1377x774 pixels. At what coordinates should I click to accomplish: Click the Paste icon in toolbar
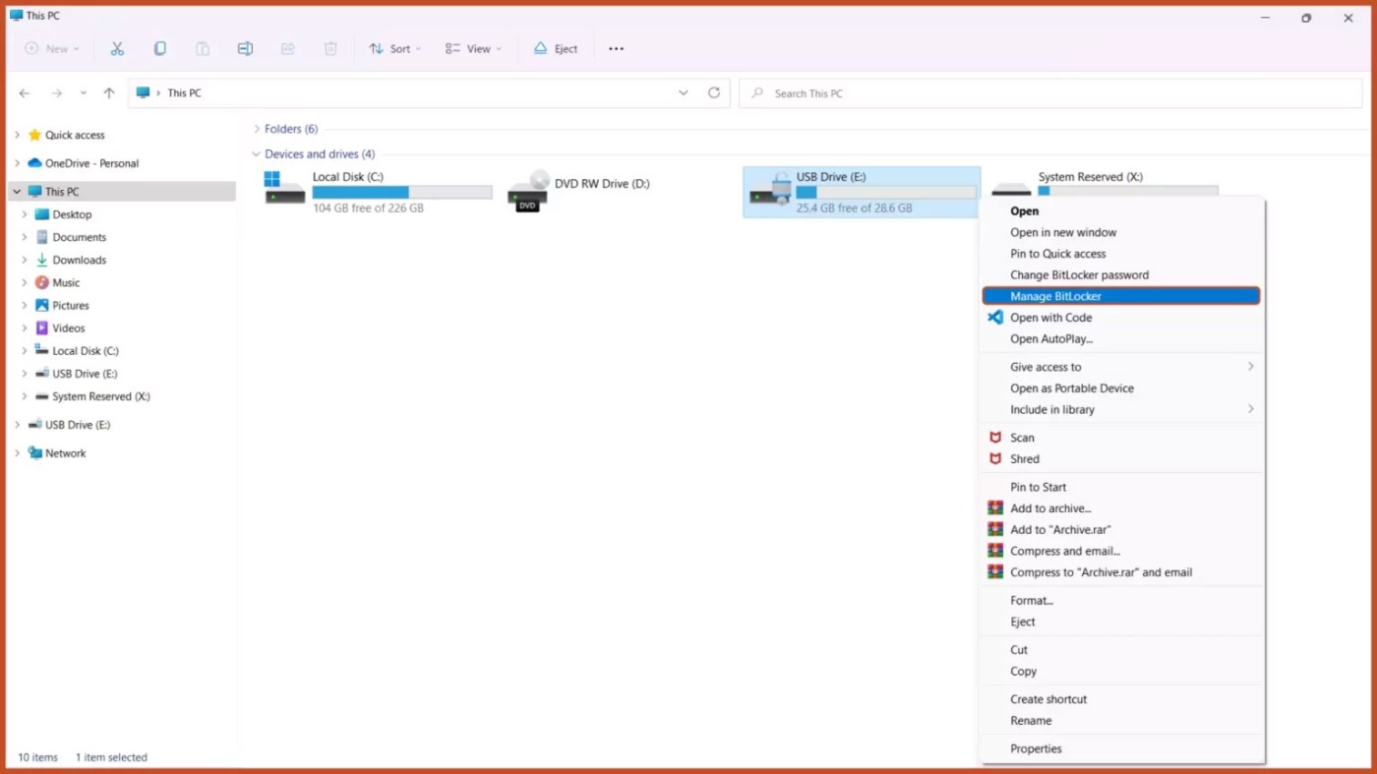coord(203,48)
